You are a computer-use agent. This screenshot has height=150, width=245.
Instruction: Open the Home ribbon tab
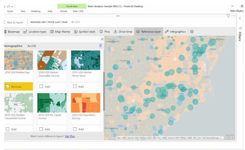pos(10,11)
